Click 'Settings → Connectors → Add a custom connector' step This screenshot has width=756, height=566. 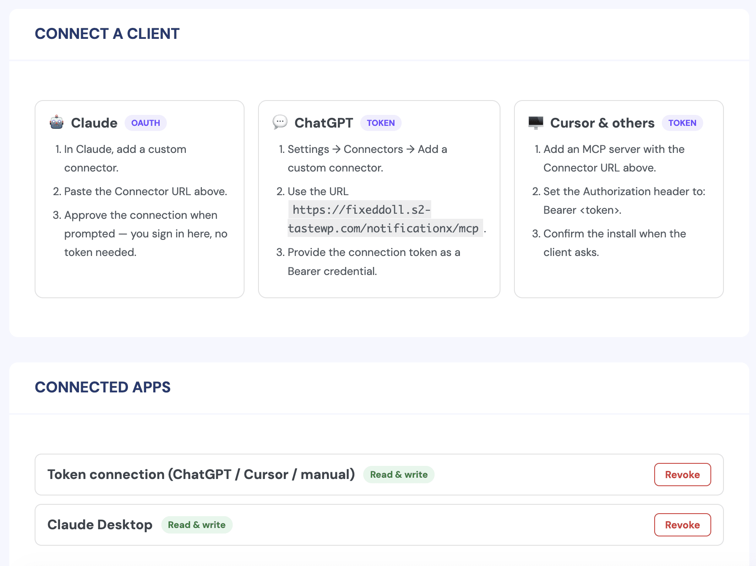(x=367, y=158)
